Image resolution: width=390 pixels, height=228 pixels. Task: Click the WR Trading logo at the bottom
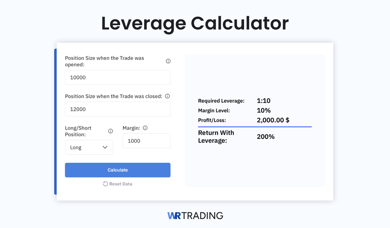pyautogui.click(x=195, y=216)
